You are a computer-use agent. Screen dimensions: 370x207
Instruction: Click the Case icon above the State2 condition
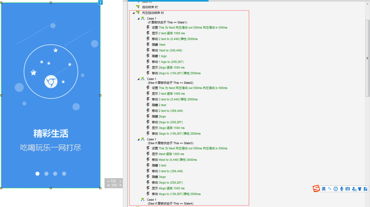[x=142, y=79]
